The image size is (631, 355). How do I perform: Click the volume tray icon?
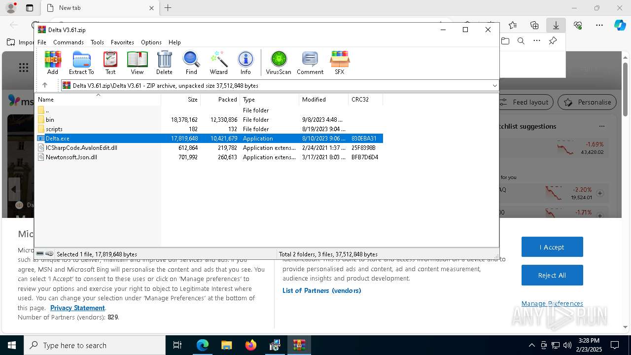[567, 345]
